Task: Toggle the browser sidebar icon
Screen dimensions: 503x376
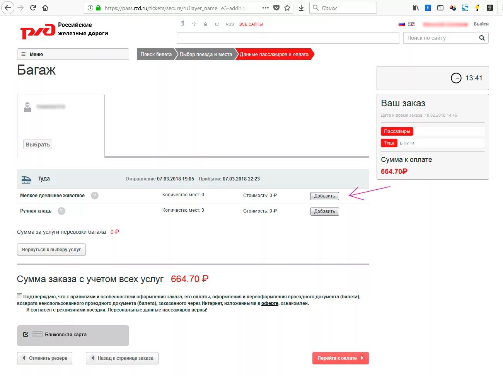Action: click(x=440, y=8)
